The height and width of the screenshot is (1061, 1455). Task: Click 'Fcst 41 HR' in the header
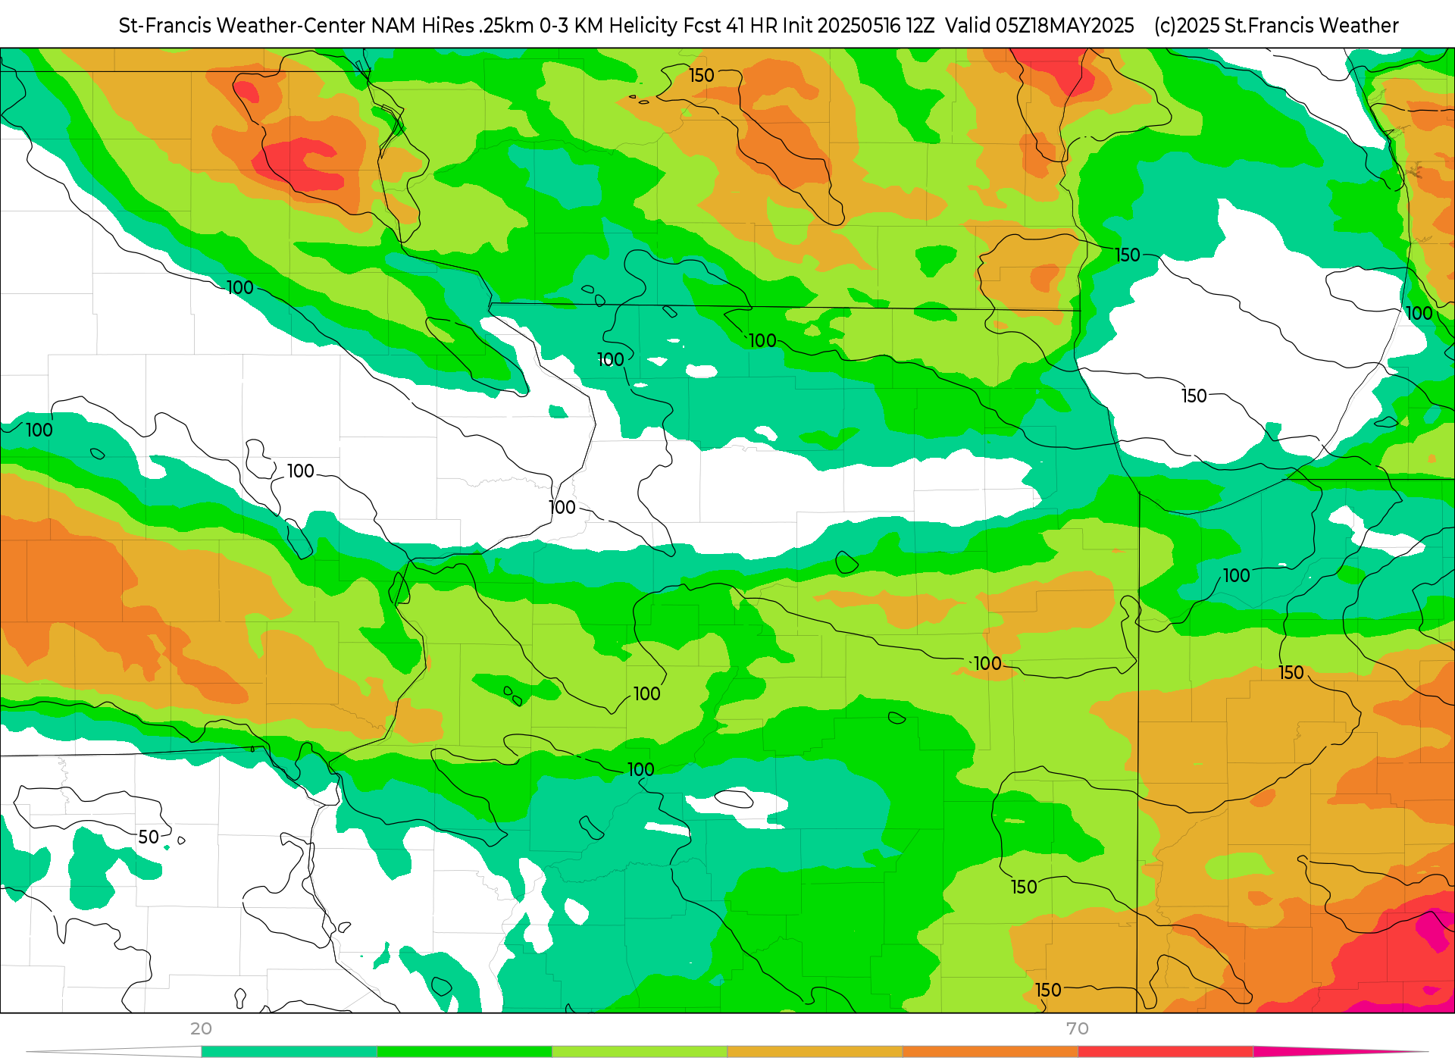730,26
